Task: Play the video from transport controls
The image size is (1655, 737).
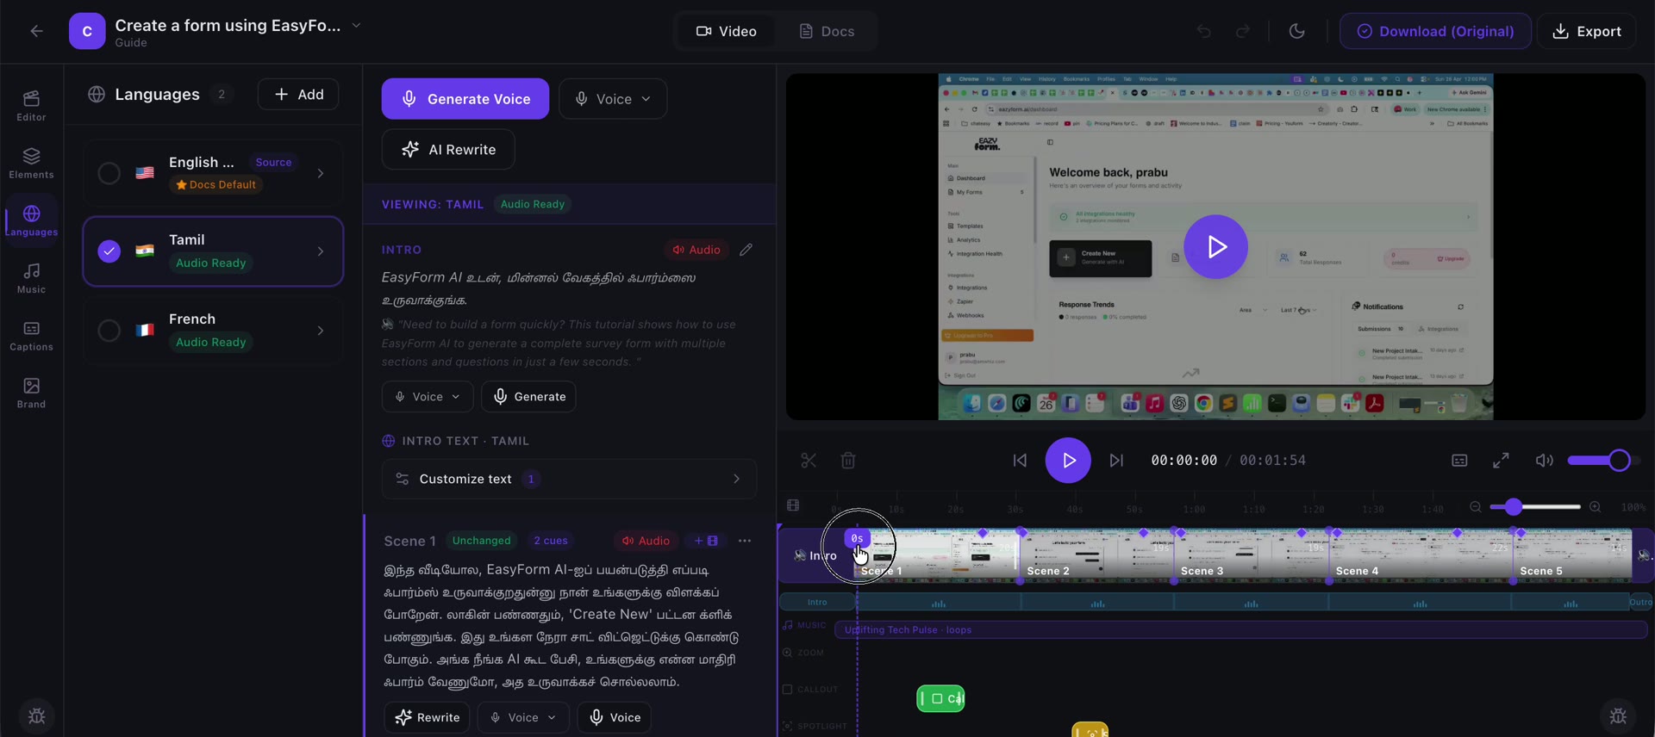Action: click(x=1068, y=461)
